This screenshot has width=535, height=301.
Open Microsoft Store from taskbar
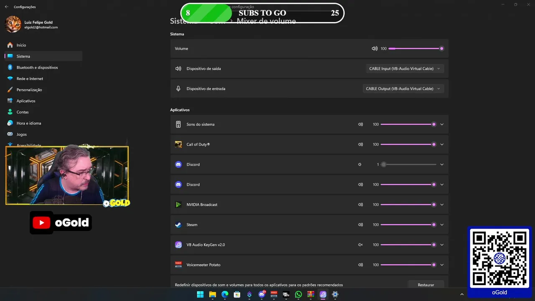pos(237,294)
